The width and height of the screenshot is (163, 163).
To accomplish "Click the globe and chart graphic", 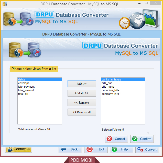I will coord(144,19).
